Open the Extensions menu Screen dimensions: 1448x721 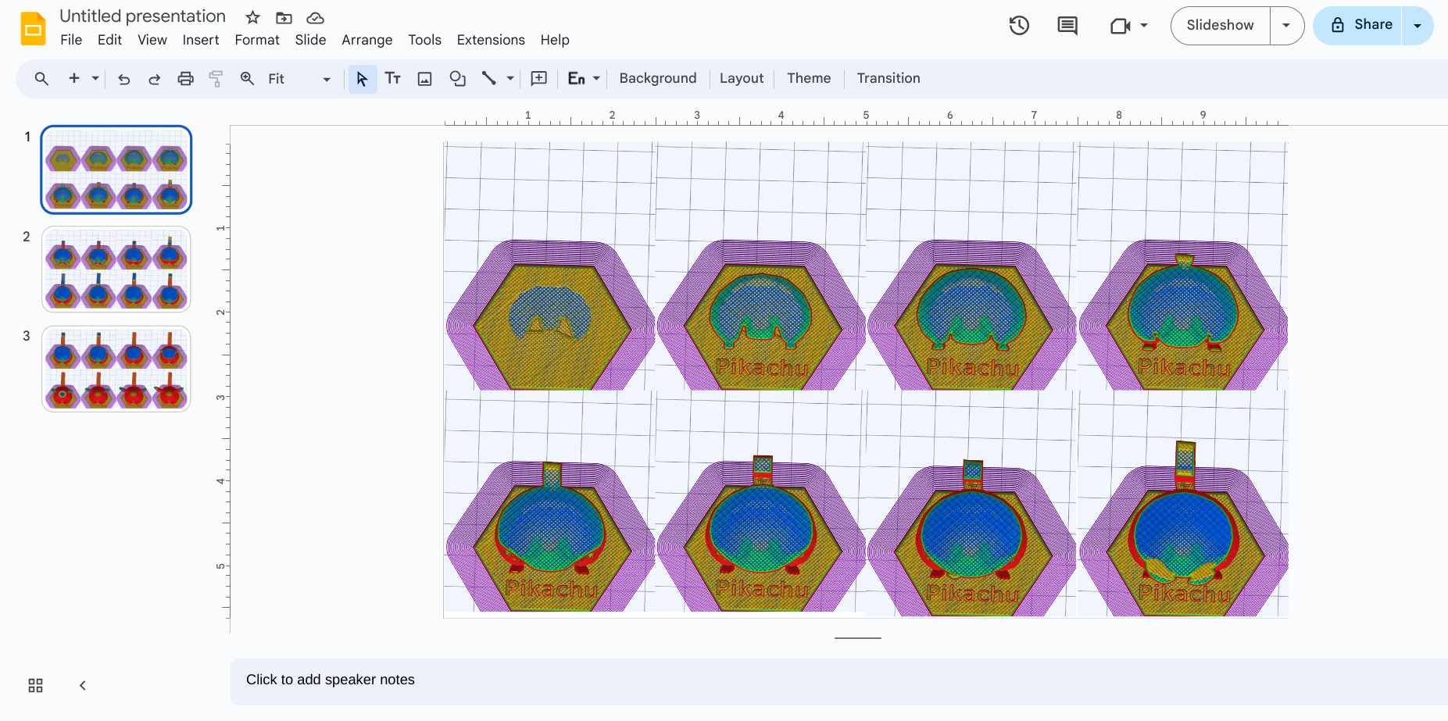pyautogui.click(x=491, y=40)
